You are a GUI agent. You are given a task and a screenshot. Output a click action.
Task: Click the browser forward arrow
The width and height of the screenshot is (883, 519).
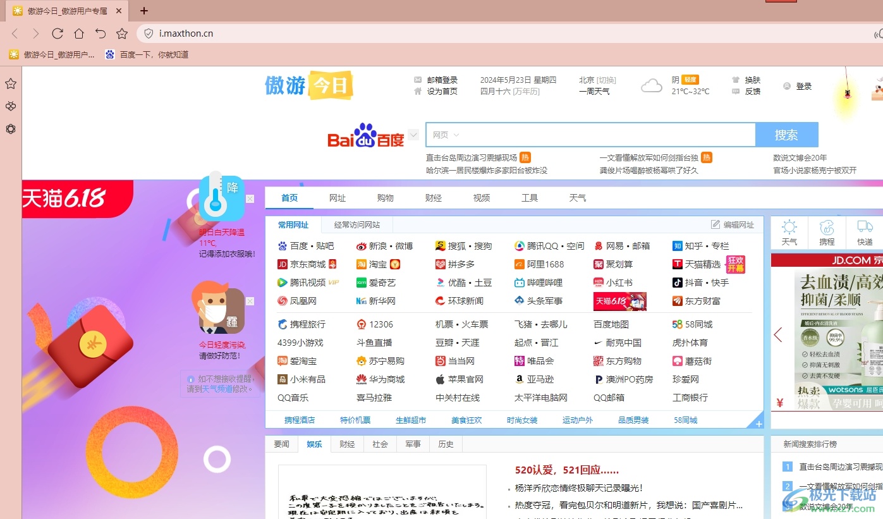tap(35, 34)
